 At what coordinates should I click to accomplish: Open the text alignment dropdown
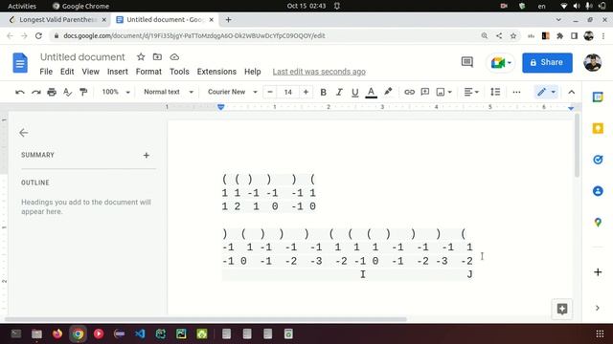click(471, 92)
